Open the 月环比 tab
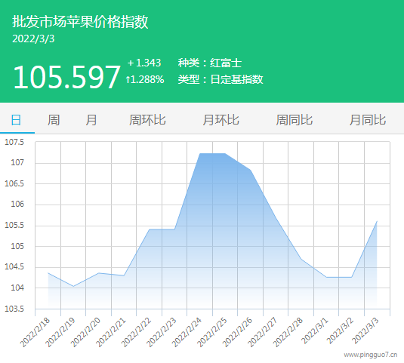The image size is (404, 363). (221, 120)
